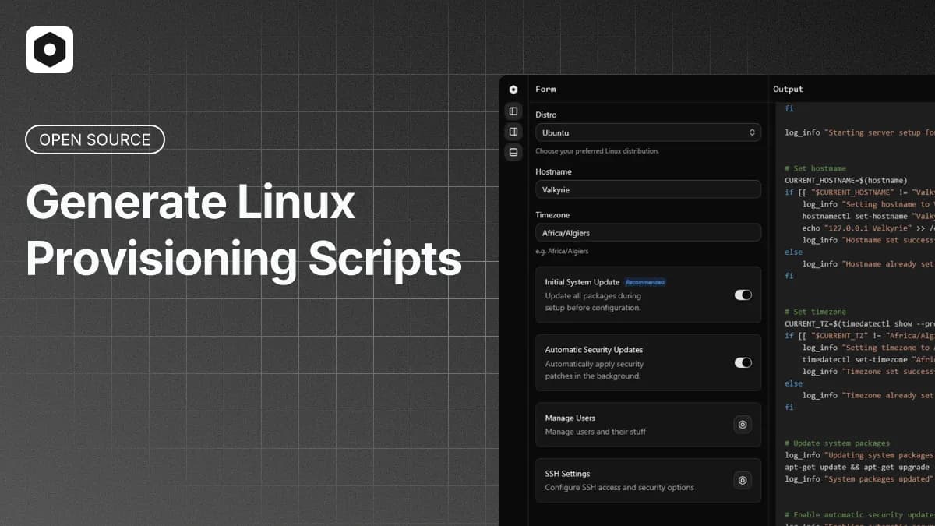Turn off Automatic Security Updates toggle
The height and width of the screenshot is (526, 935).
tap(743, 362)
